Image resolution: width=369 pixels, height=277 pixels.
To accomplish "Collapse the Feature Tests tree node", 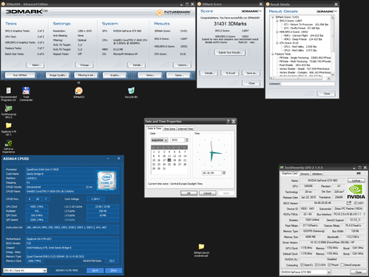I will click(x=273, y=54).
